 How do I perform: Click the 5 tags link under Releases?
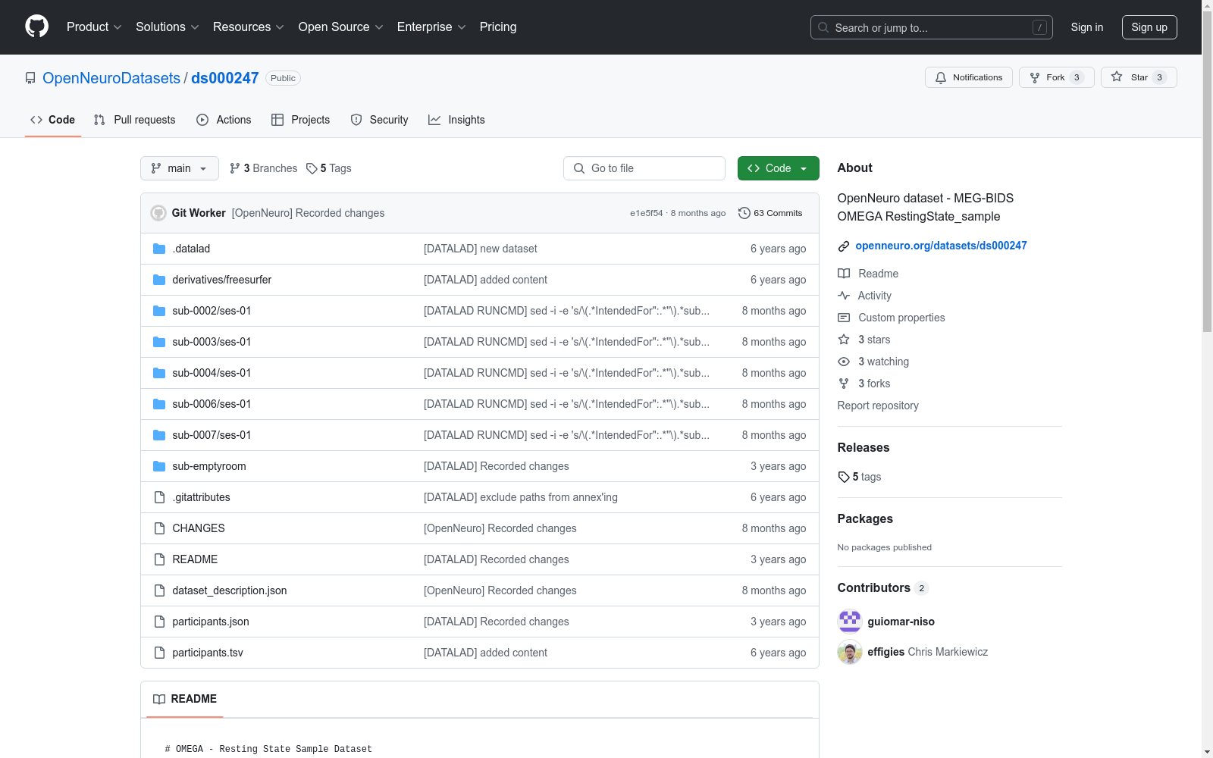860,477
